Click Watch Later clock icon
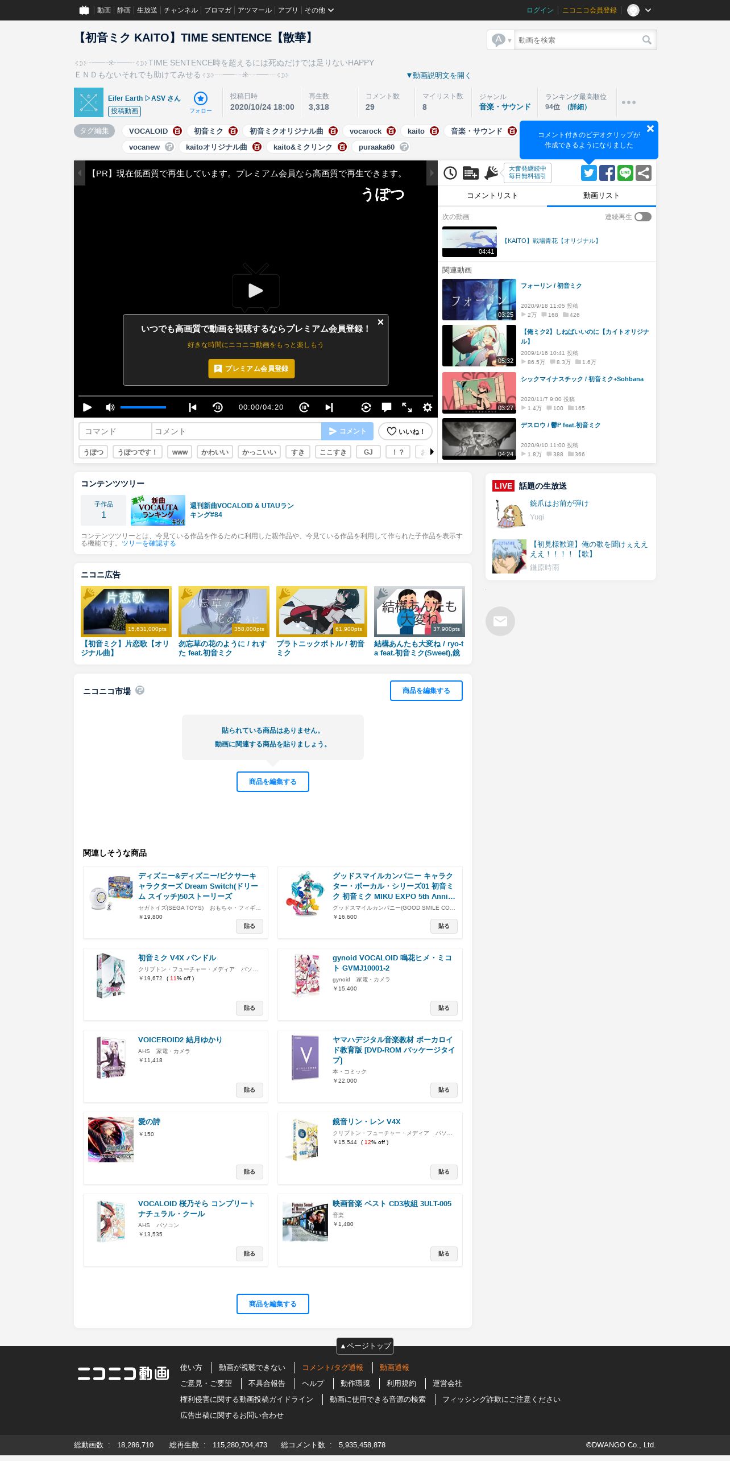Image resolution: width=730 pixels, height=1461 pixels. [x=450, y=173]
